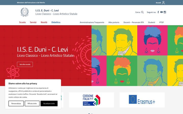
Task: Click Ministero dell'Istruzione e del Merito link
Action: click(31, 3)
